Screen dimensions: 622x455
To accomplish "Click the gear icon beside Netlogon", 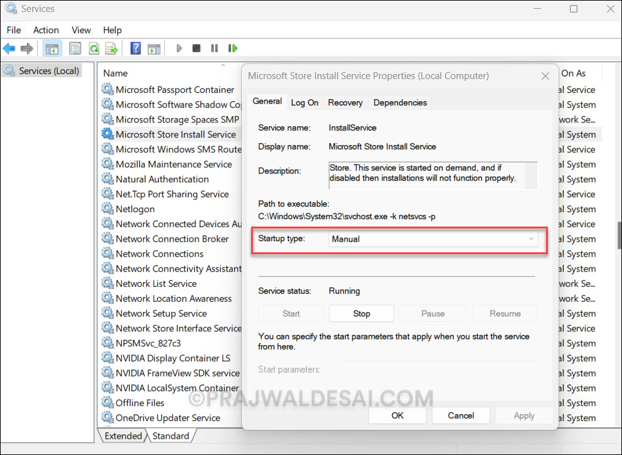I will [107, 208].
